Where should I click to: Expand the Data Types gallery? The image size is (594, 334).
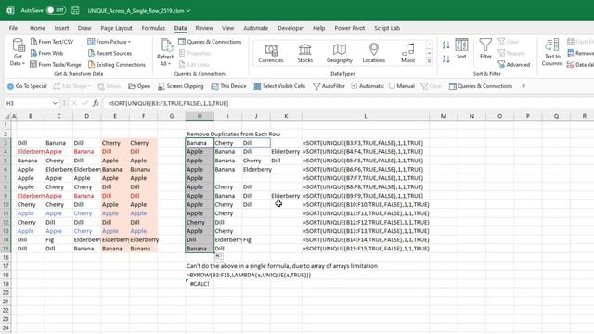click(x=429, y=61)
